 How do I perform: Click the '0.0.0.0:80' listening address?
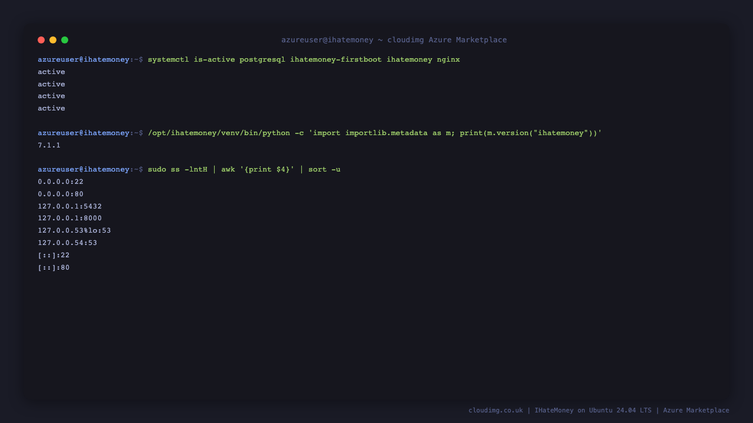pos(61,194)
